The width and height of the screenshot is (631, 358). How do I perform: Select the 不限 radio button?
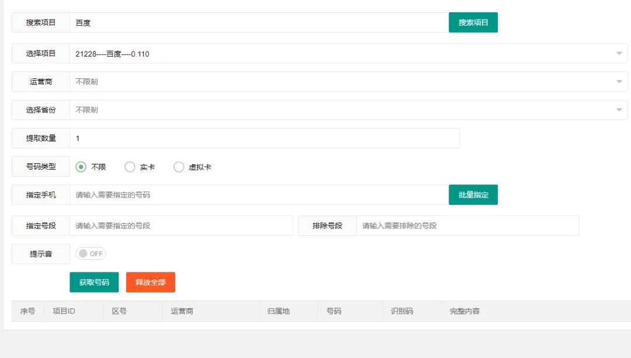(82, 167)
